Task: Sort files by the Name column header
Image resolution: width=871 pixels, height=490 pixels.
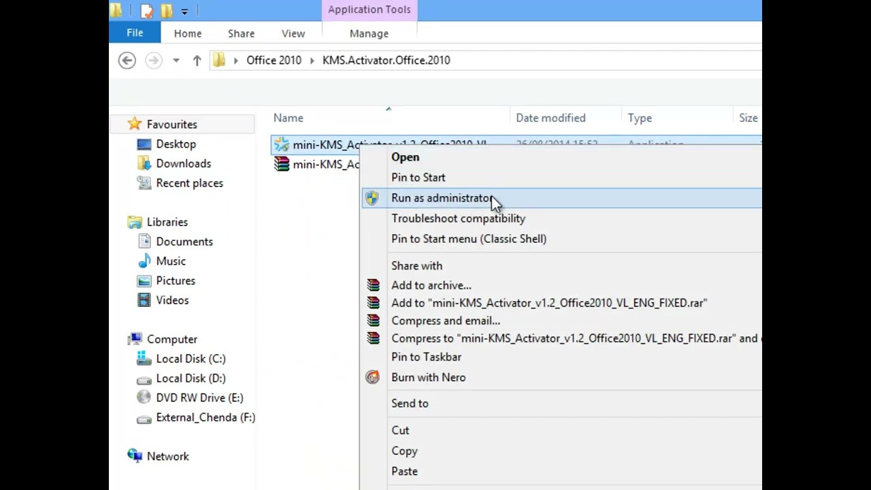Action: (289, 118)
